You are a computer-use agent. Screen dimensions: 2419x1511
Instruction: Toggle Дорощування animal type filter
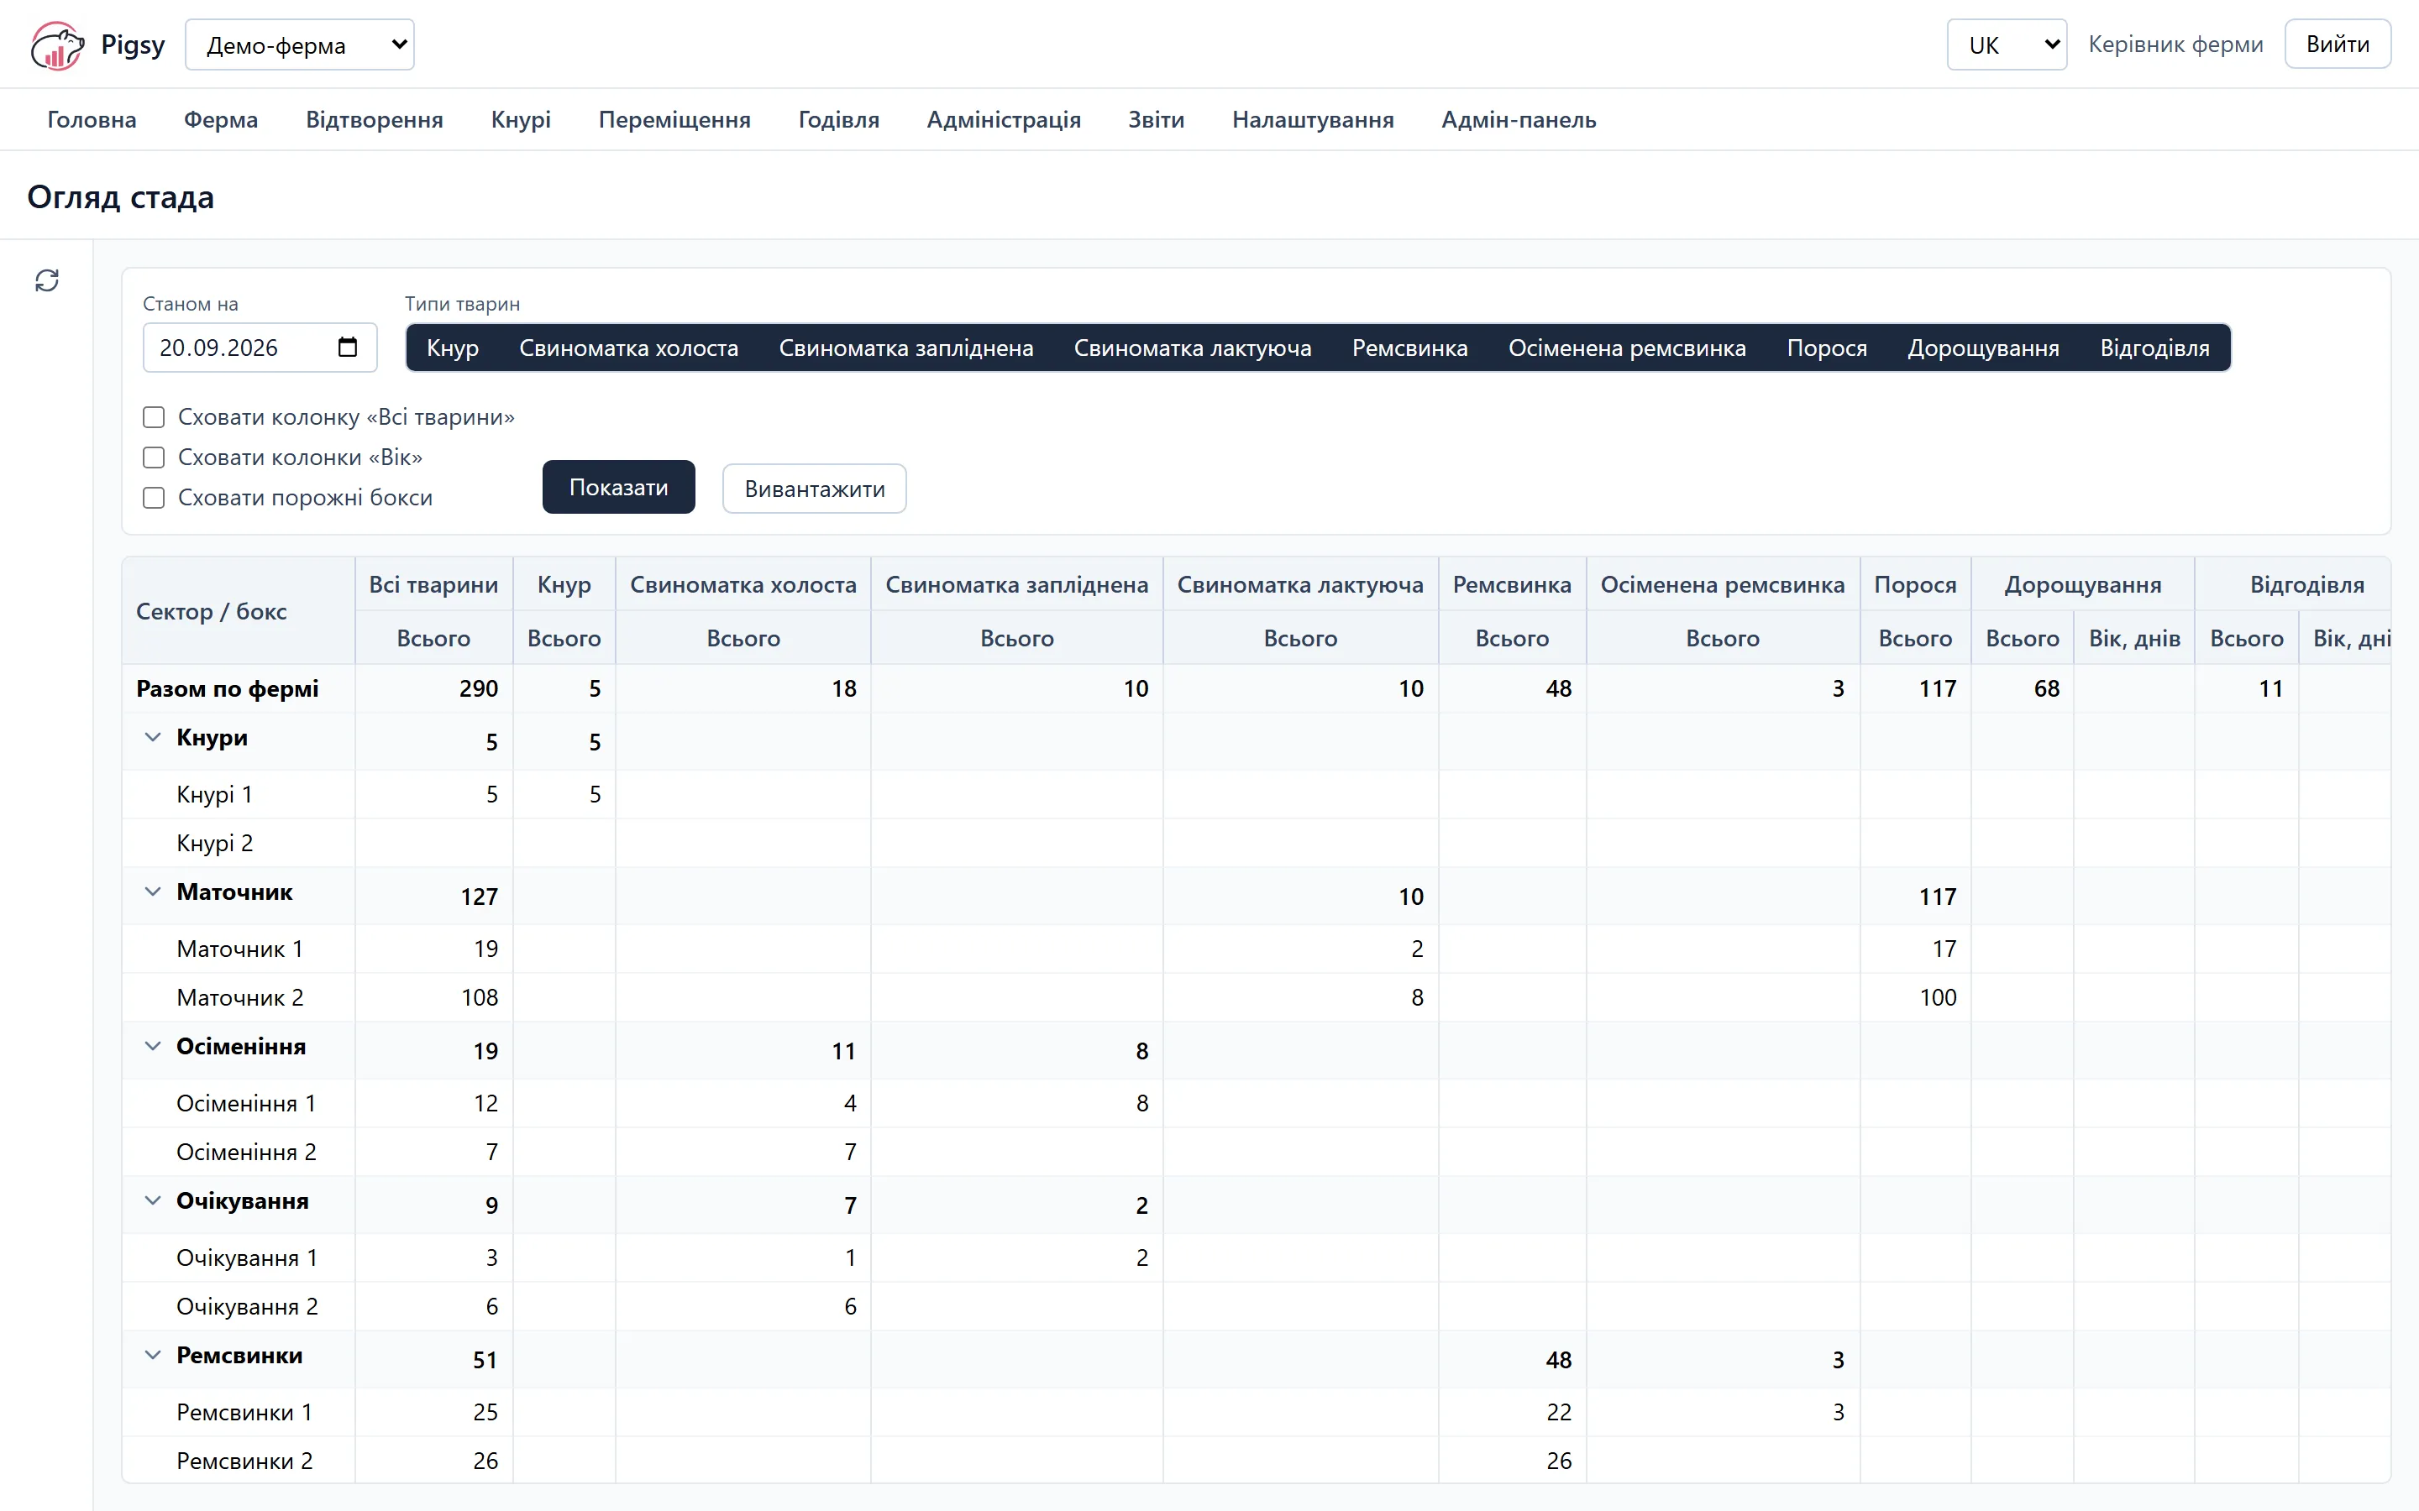pyautogui.click(x=1983, y=348)
